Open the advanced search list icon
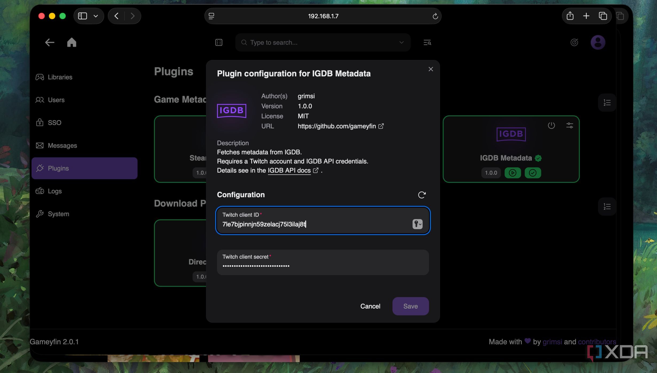The image size is (657, 373). coord(427,42)
